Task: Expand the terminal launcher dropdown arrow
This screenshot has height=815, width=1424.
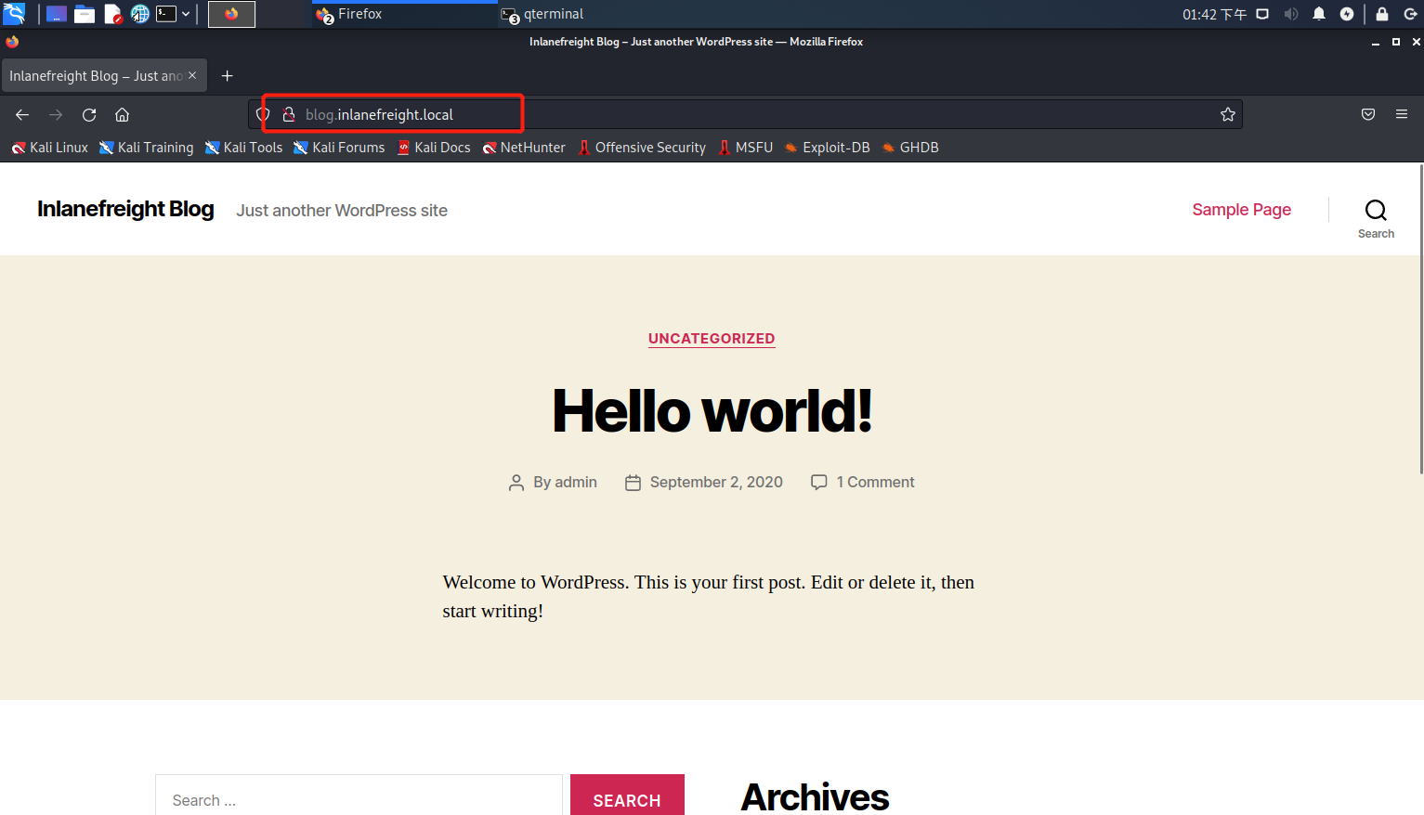Action: pos(186,14)
